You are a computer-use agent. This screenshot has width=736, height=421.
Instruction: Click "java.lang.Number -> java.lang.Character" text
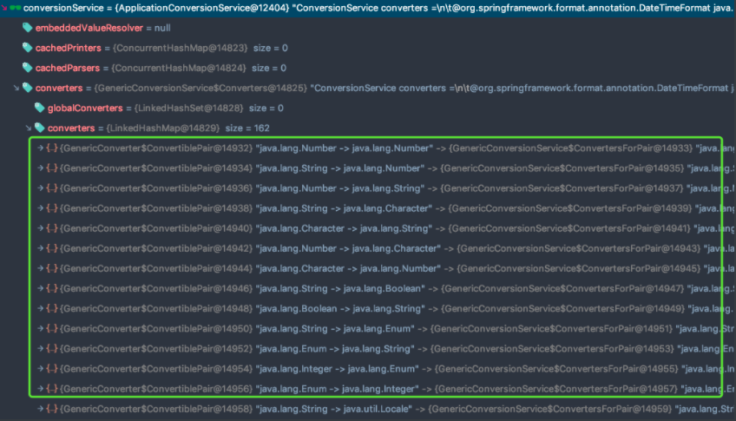point(349,248)
